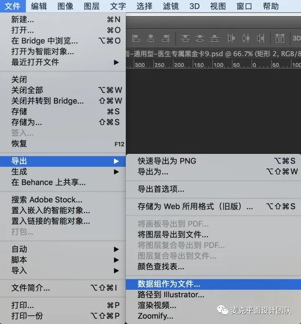The image size is (301, 324).
Task: Choose 置入链接的智能对象...
Action: coord(63,221)
